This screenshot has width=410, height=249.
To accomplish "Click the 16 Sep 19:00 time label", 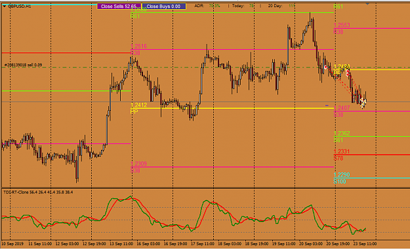I will tap(175, 244).
